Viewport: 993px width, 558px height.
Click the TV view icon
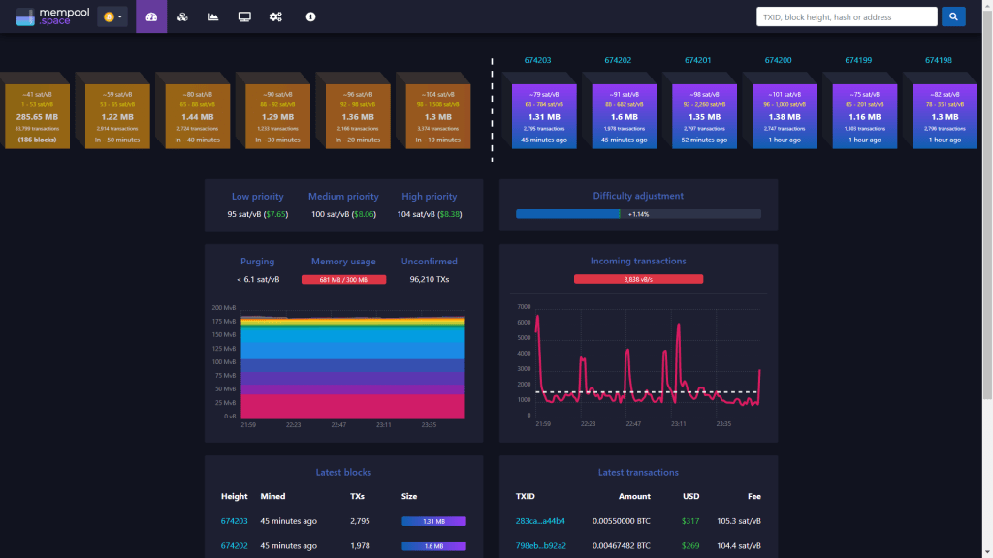tap(244, 16)
